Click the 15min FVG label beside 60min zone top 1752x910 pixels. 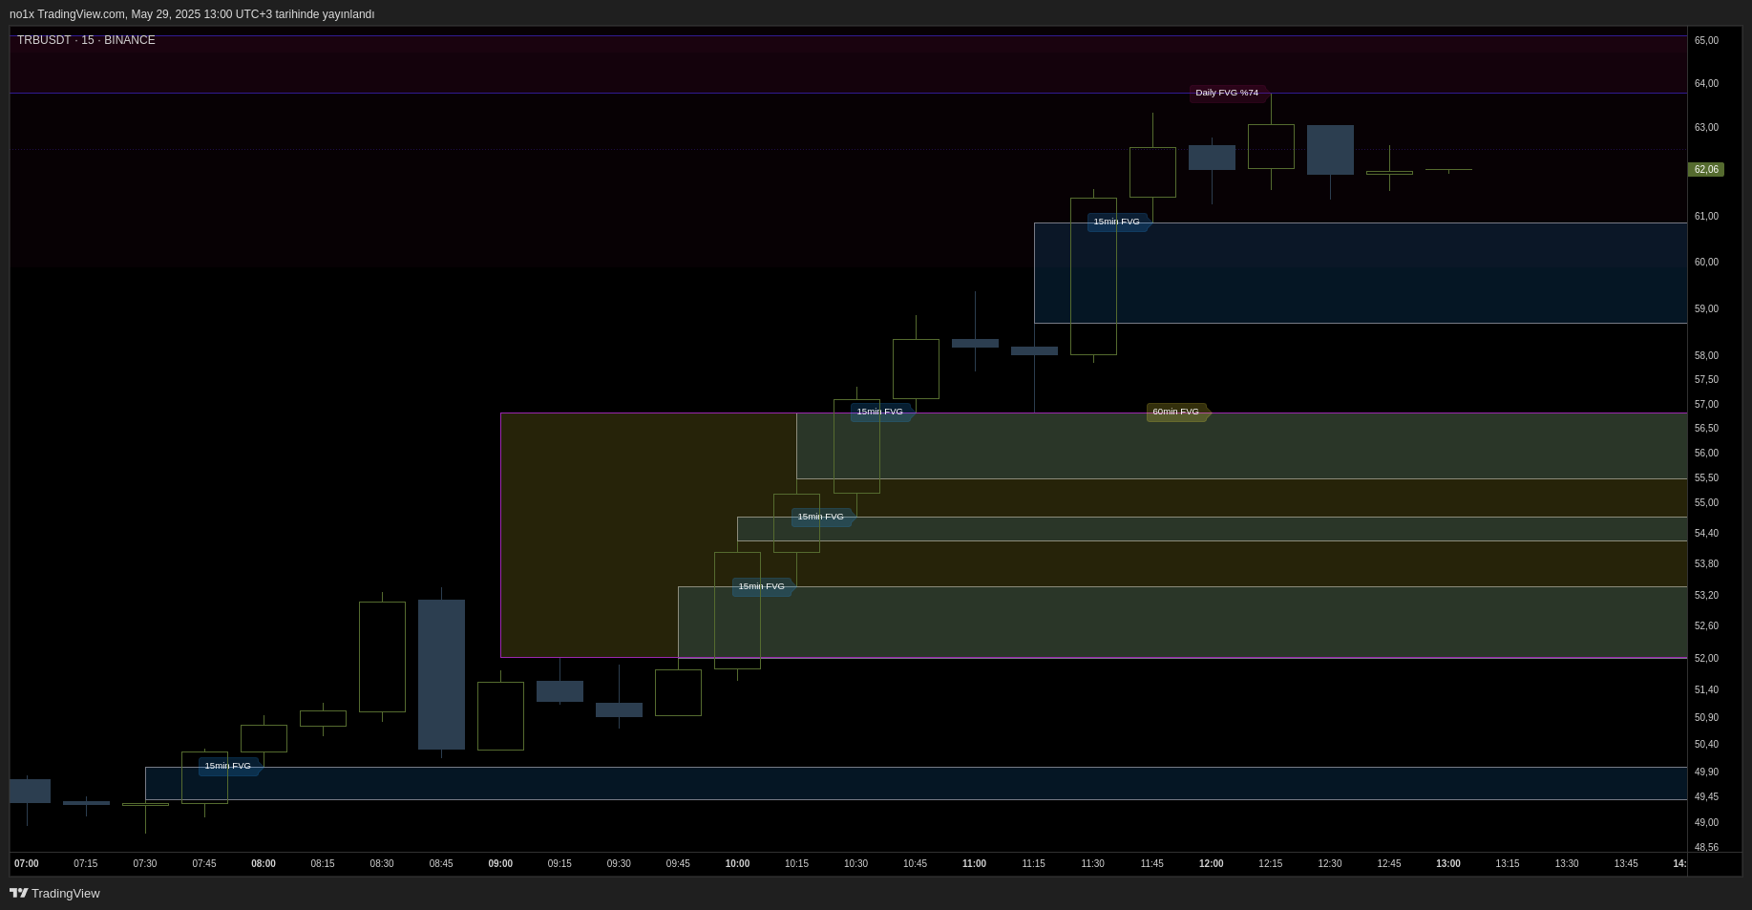[880, 412]
